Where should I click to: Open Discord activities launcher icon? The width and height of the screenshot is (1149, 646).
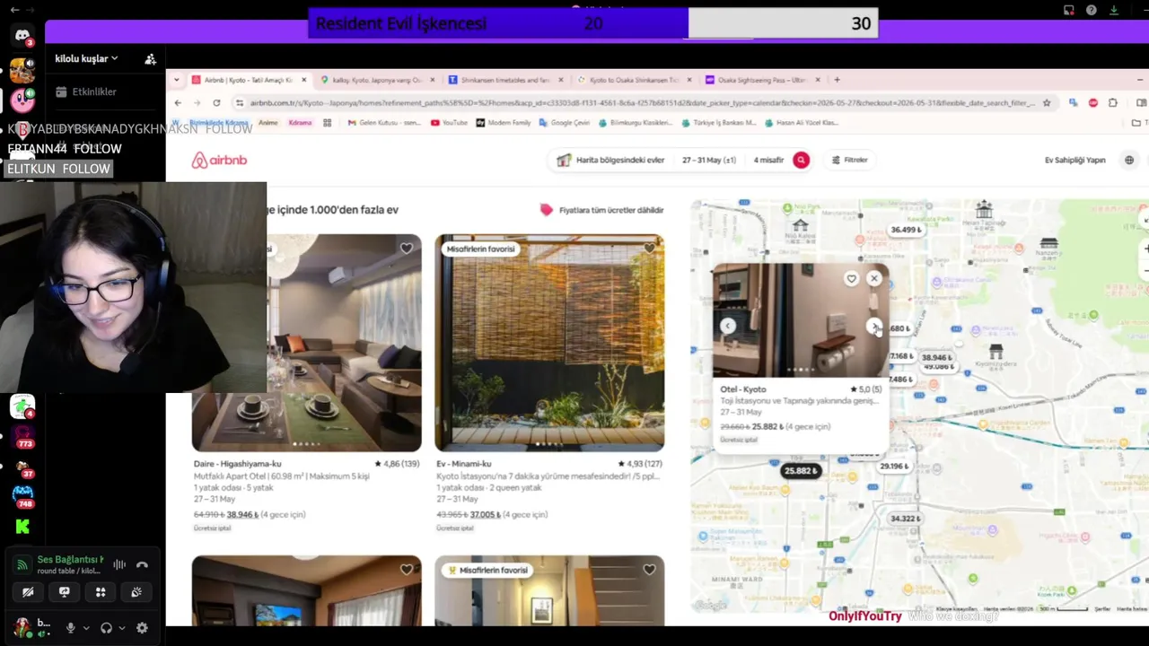pos(101,592)
